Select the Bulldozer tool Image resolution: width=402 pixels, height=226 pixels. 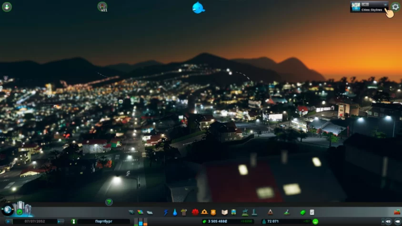tap(397, 212)
